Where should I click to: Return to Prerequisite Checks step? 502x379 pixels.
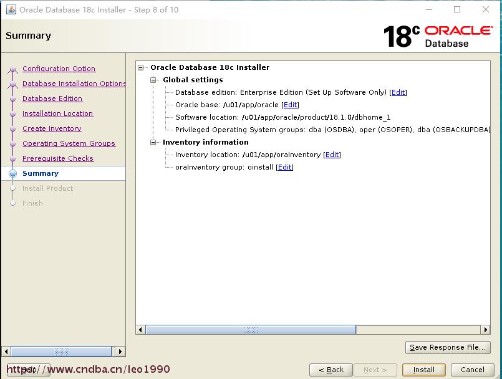[58, 158]
